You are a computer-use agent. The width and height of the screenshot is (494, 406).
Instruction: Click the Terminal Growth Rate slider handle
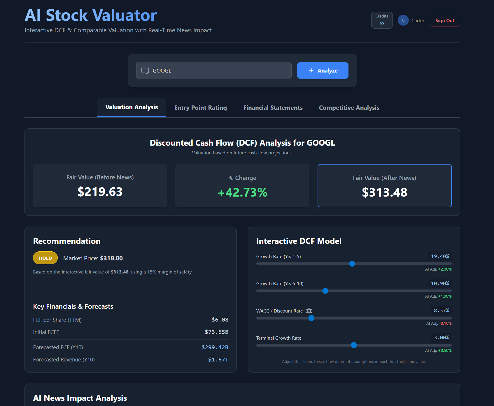coord(354,345)
